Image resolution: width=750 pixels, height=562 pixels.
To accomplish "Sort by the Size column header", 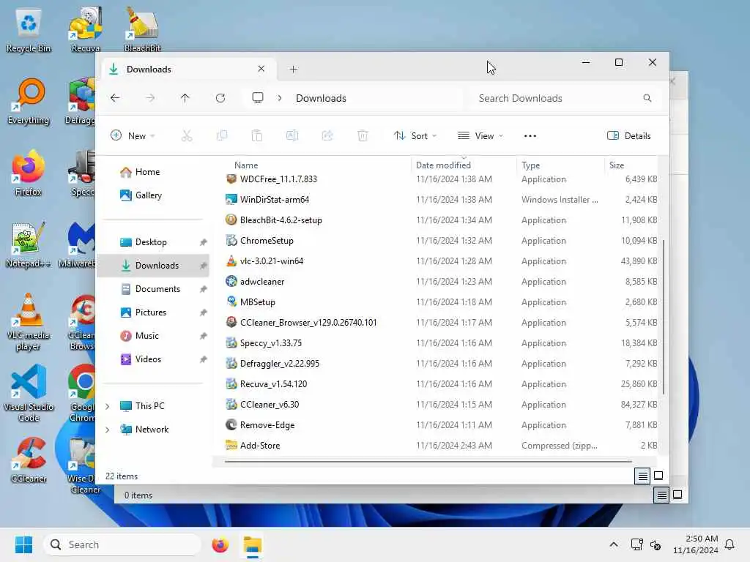I will tap(617, 165).
